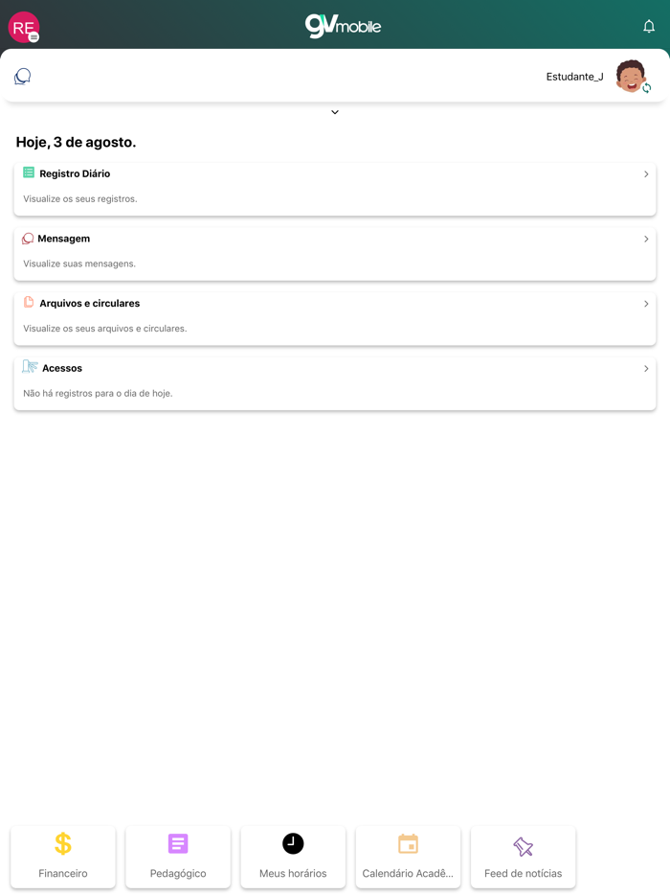The image size is (670, 895).
Task: Click the Estudante_J profile name
Action: [x=574, y=76]
